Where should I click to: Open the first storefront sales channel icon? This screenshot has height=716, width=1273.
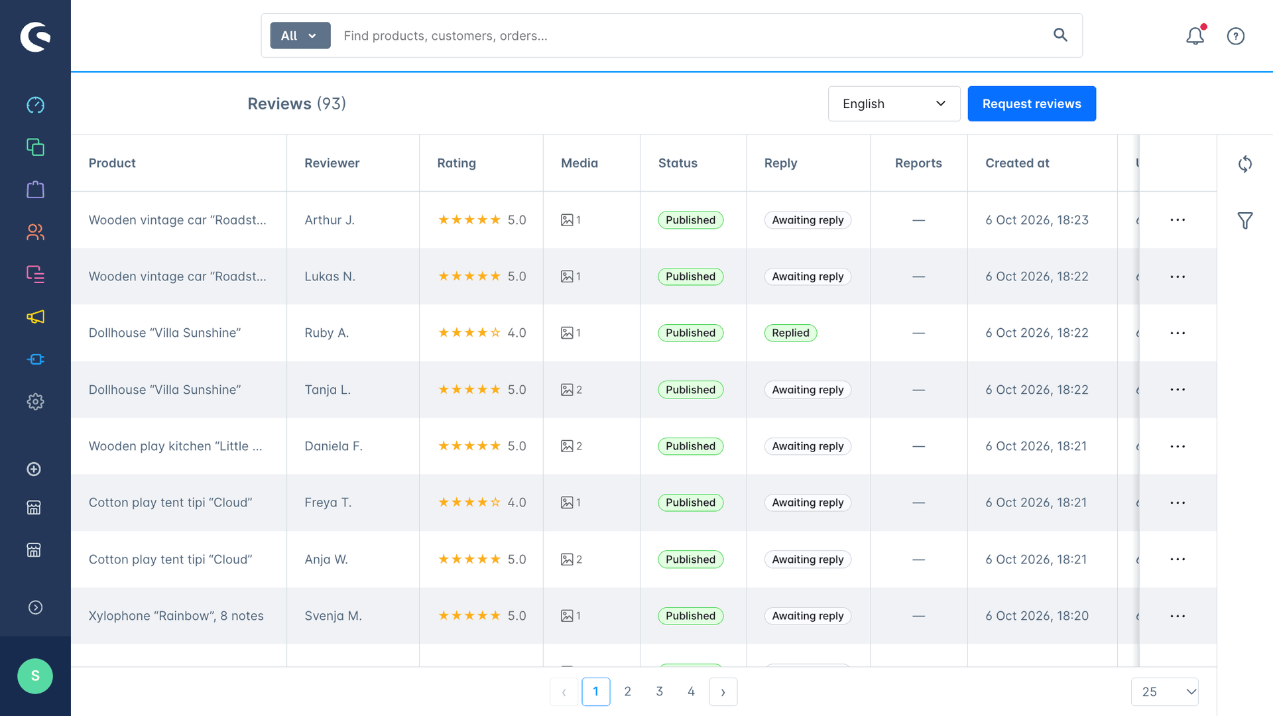click(x=34, y=508)
